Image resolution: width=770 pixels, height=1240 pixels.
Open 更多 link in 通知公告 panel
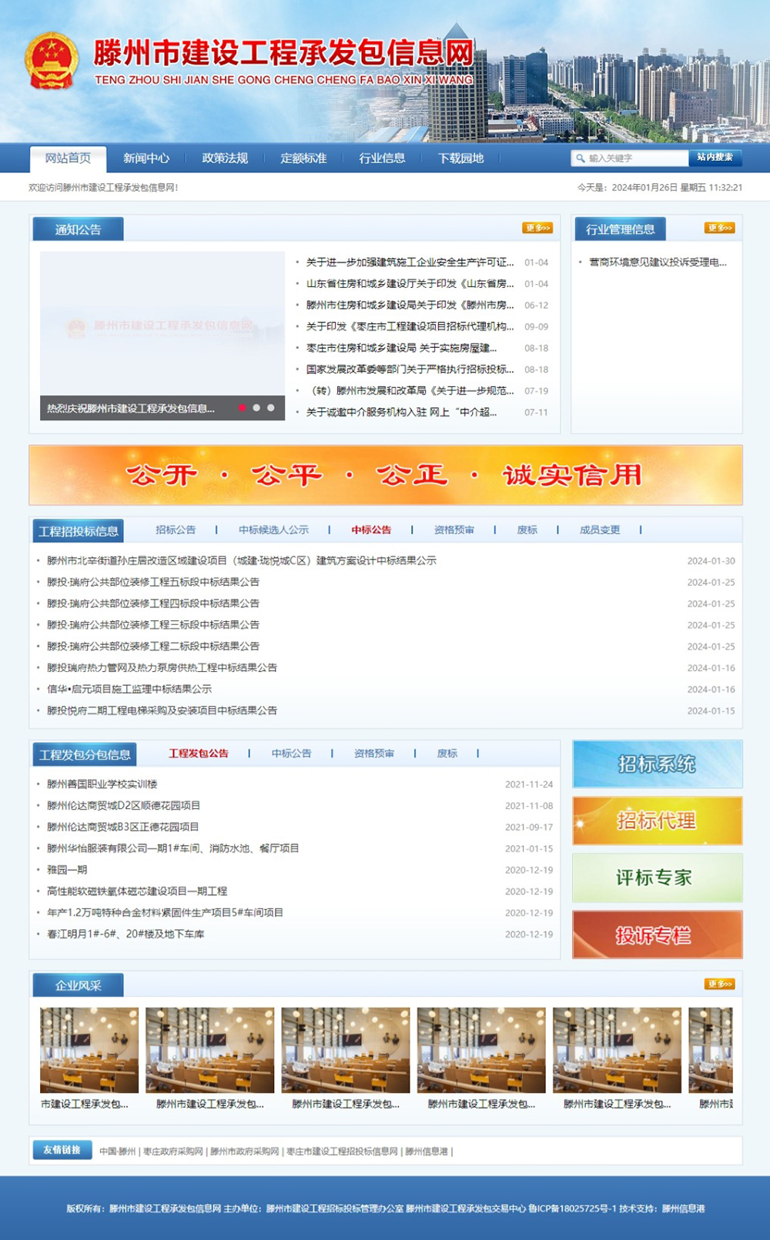click(x=537, y=228)
